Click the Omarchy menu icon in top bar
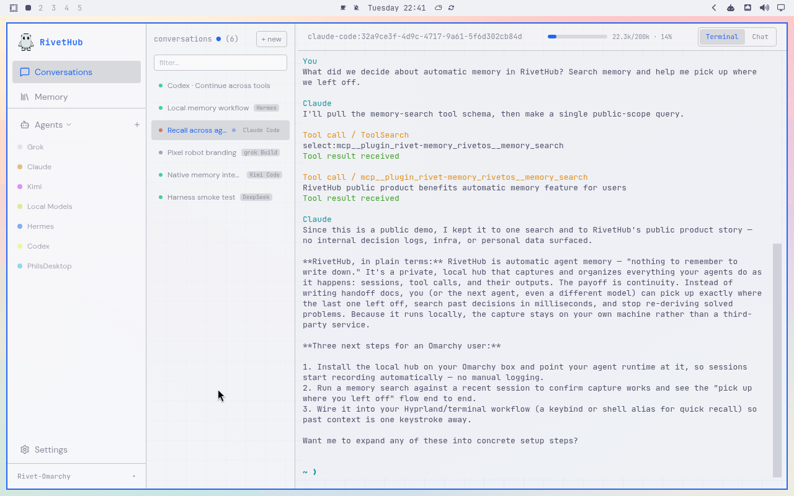Viewport: 794px width, 496px height. coord(14,8)
